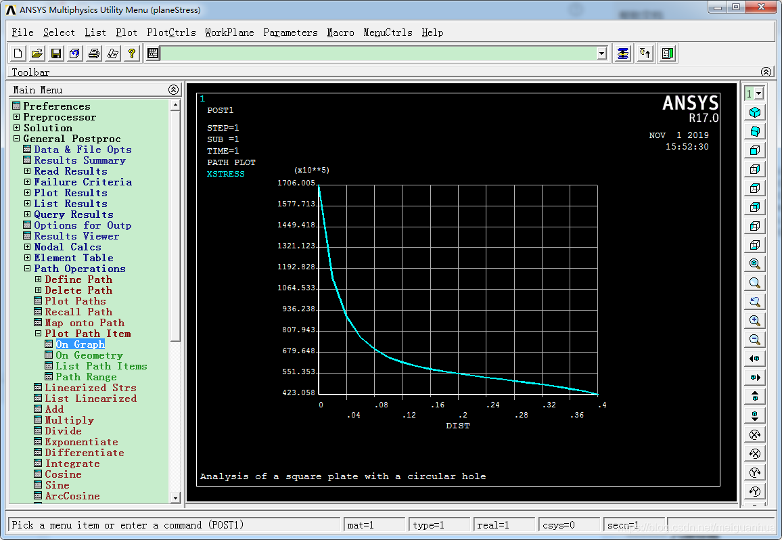Expand the Preprocessor tree node

coord(16,117)
